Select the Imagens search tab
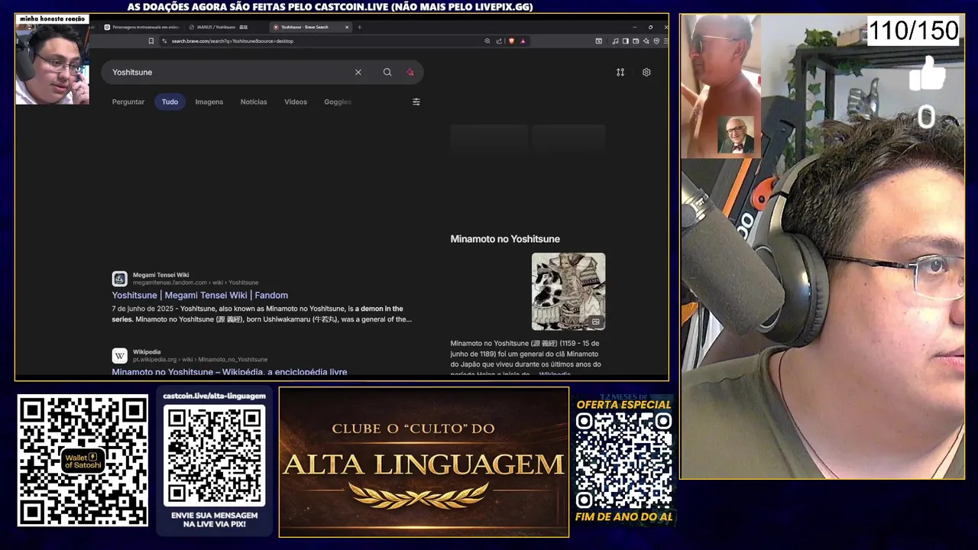Image resolution: width=978 pixels, height=550 pixels. click(x=209, y=102)
